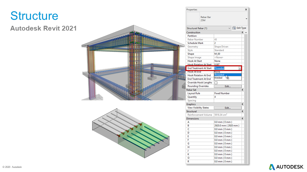Collapse the Graphics section
307x172 pixels.
click(242, 104)
